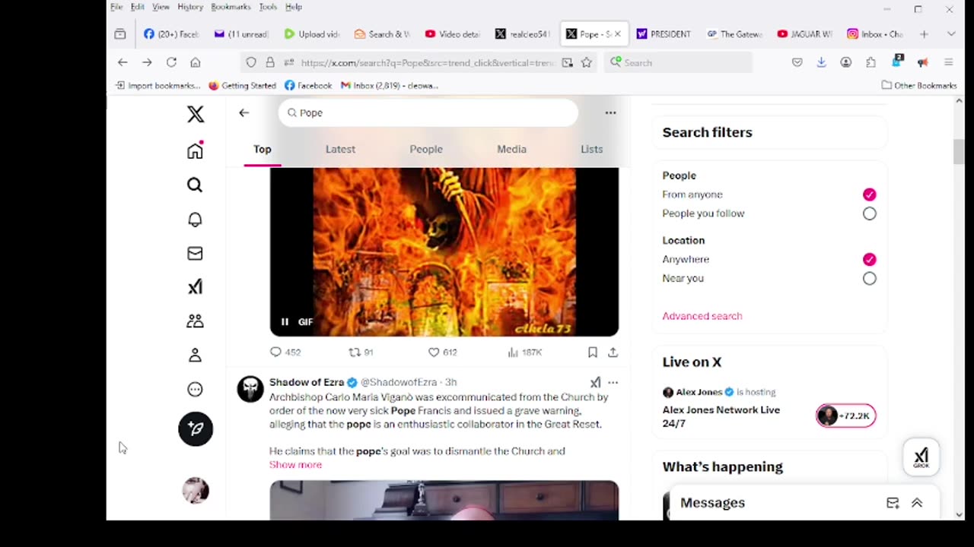Switch to JAGUAR YouTube tab
Image resolution: width=974 pixels, height=547 pixels.
pos(804,34)
